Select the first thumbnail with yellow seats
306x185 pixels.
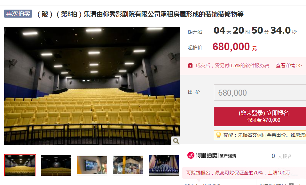click(20, 165)
